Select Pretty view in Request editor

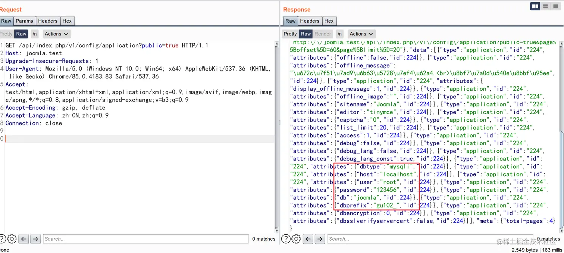point(6,34)
